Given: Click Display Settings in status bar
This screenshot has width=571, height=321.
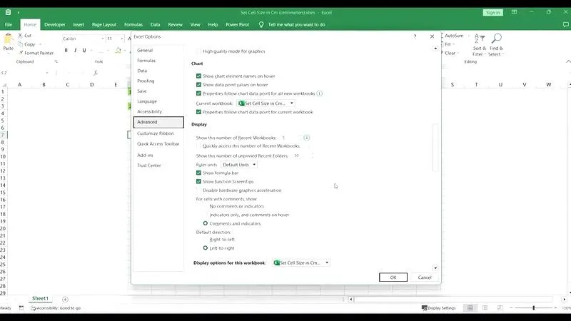Looking at the screenshot, I should click(x=438, y=308).
